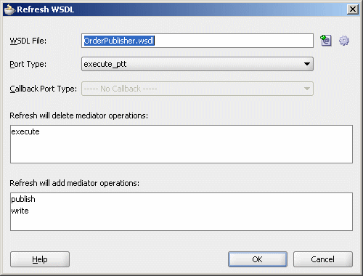Click the Refresh WSDL title bar app icon

click(x=9, y=9)
